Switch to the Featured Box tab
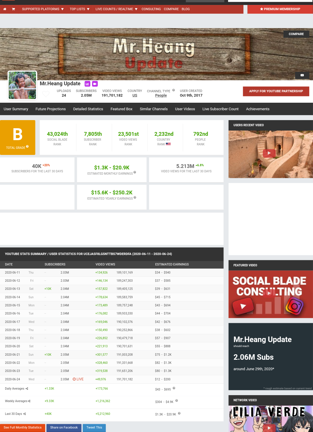 (121, 109)
